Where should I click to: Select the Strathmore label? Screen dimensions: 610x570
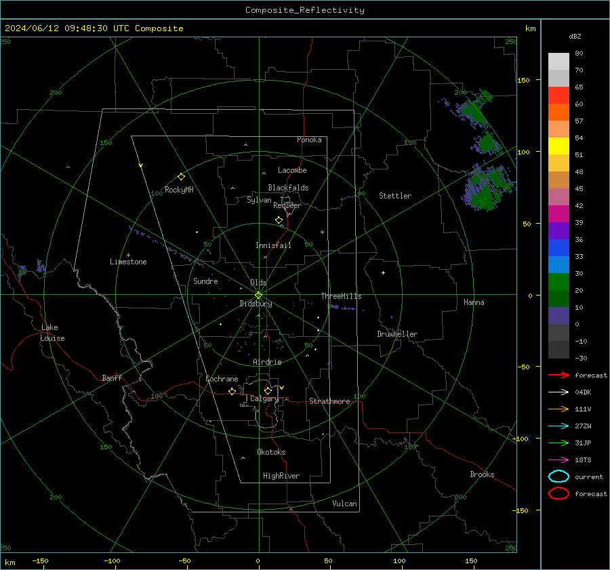pyautogui.click(x=329, y=401)
